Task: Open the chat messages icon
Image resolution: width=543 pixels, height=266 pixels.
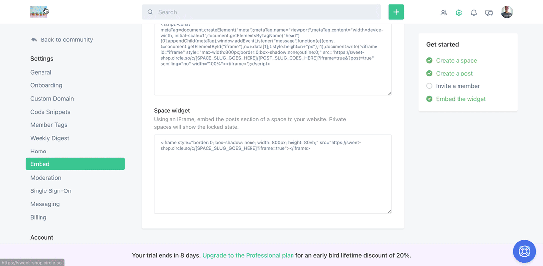Action: [489, 13]
